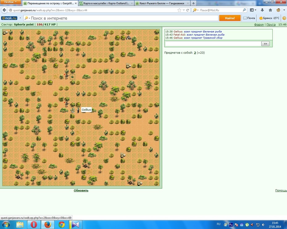Screen dimensions: 287x229
Task: Click the chat message input field
Action: pyautogui.click(x=213, y=44)
